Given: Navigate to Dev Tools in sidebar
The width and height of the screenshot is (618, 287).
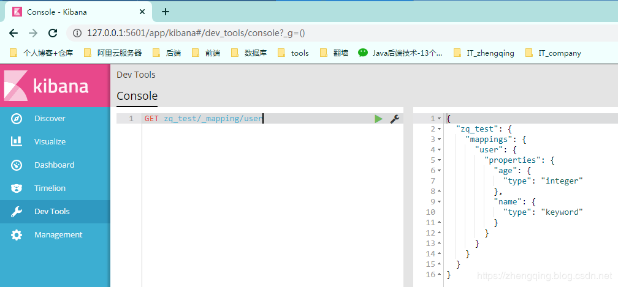Looking at the screenshot, I should coord(55,212).
